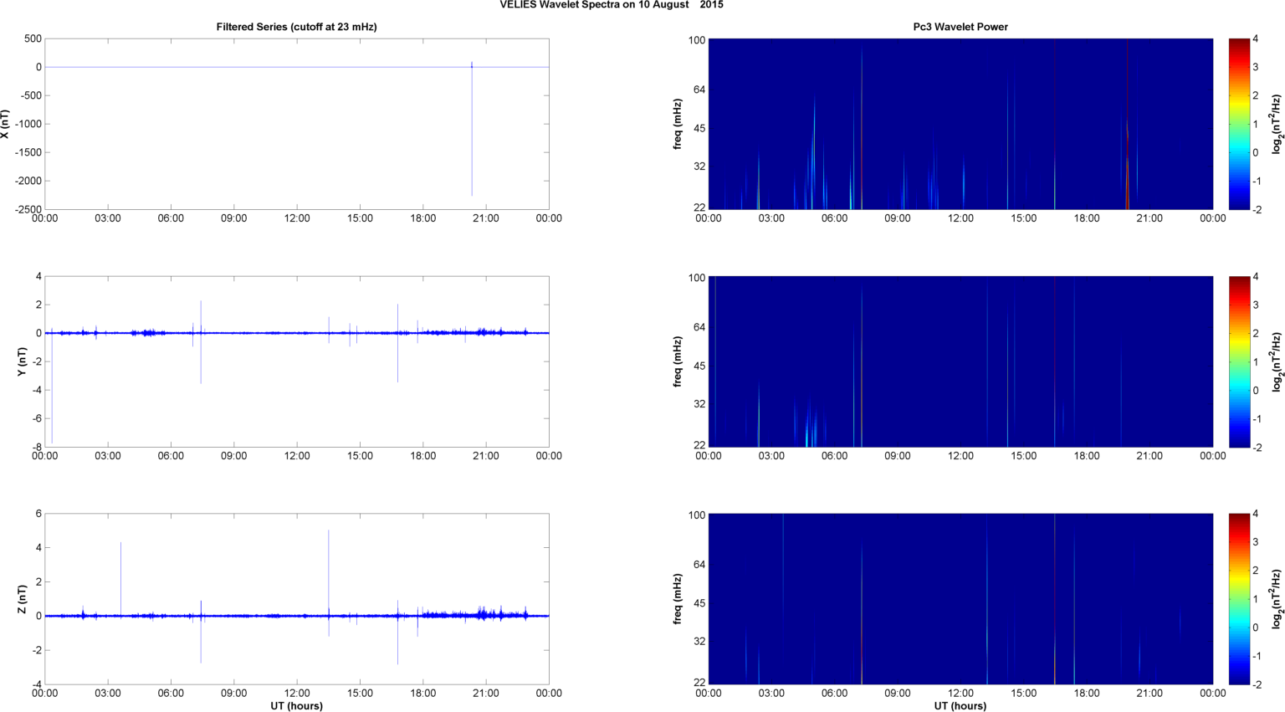Click the orange line near 07:15 in bottom wavelet plot
Image resolution: width=1285 pixels, height=712 pixels.
[x=862, y=615]
